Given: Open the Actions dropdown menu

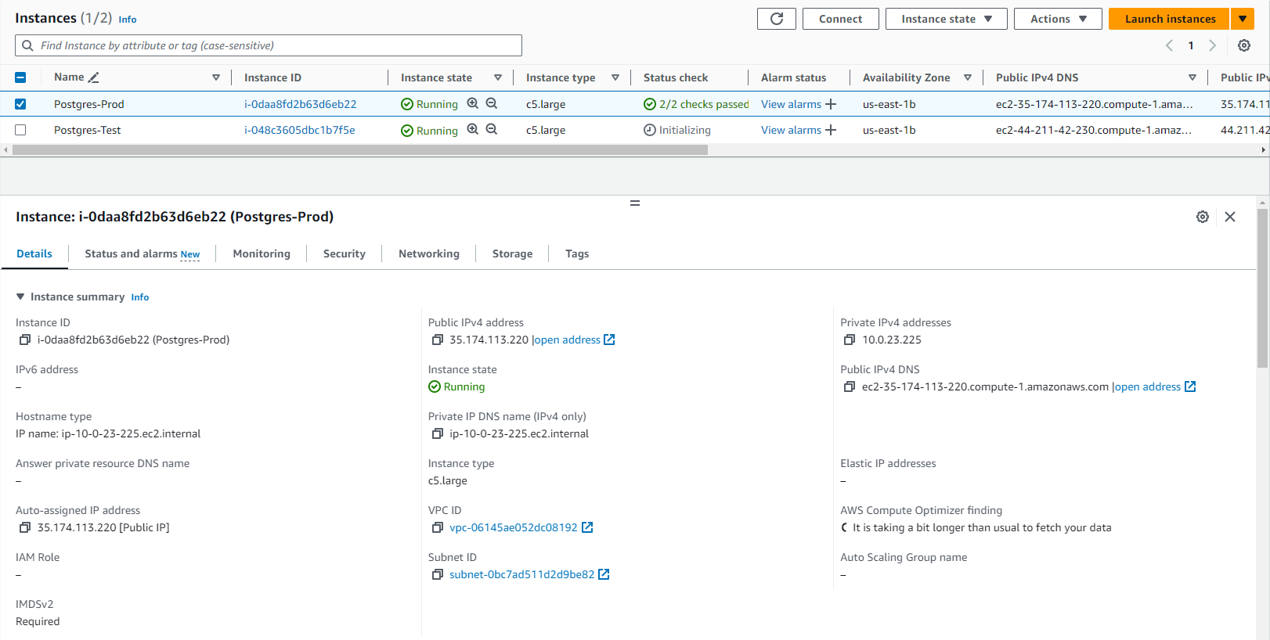Looking at the screenshot, I should (1058, 19).
